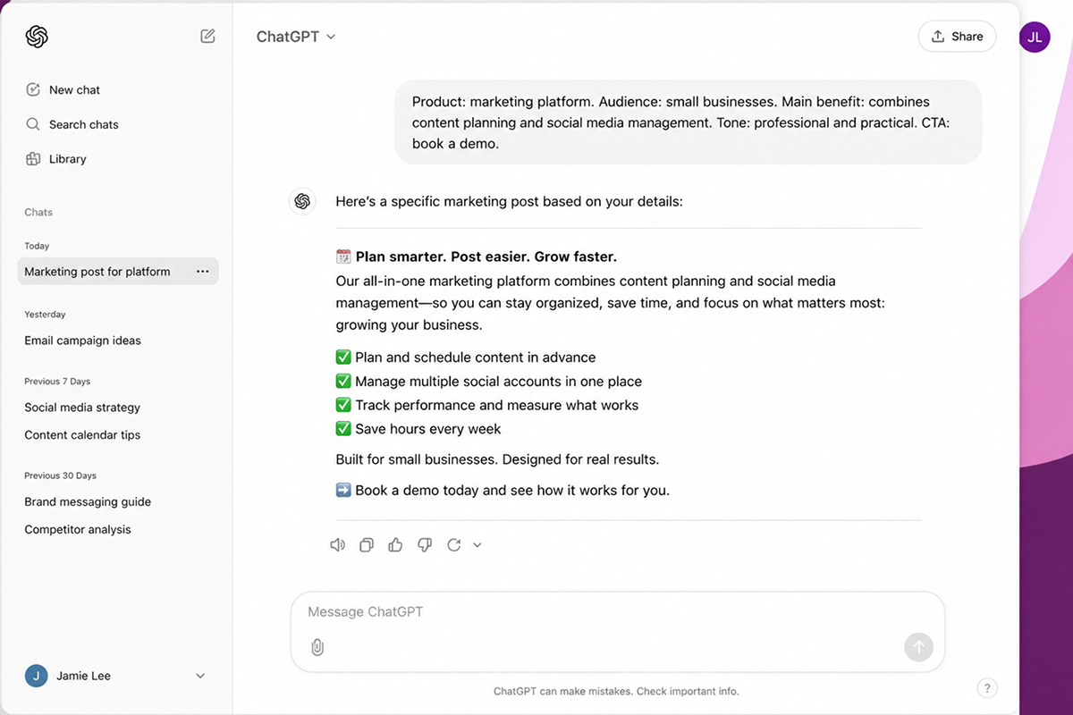Click the Chats section heading
This screenshot has height=715, width=1073.
click(38, 213)
